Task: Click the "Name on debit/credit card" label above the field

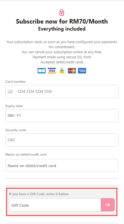Action: (26, 154)
